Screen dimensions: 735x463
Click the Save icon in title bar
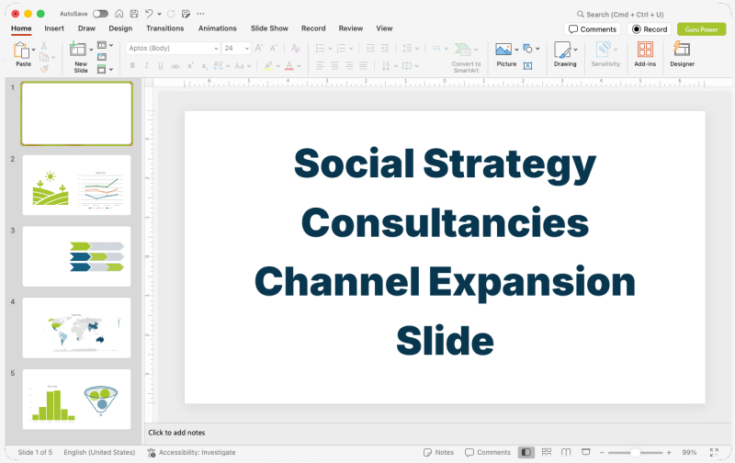tap(133, 14)
